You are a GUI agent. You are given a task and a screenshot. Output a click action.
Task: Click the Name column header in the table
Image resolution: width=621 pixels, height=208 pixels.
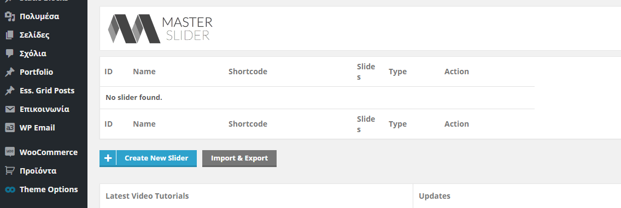144,72
